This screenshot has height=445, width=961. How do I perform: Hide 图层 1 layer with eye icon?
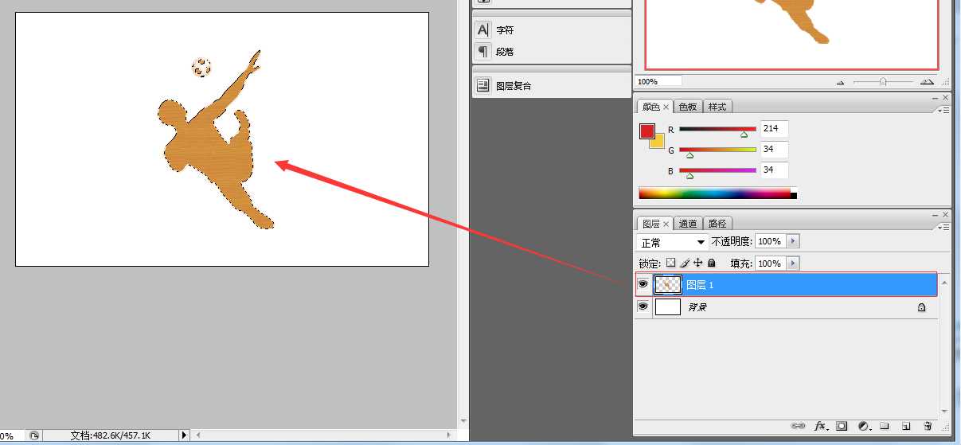pos(643,284)
